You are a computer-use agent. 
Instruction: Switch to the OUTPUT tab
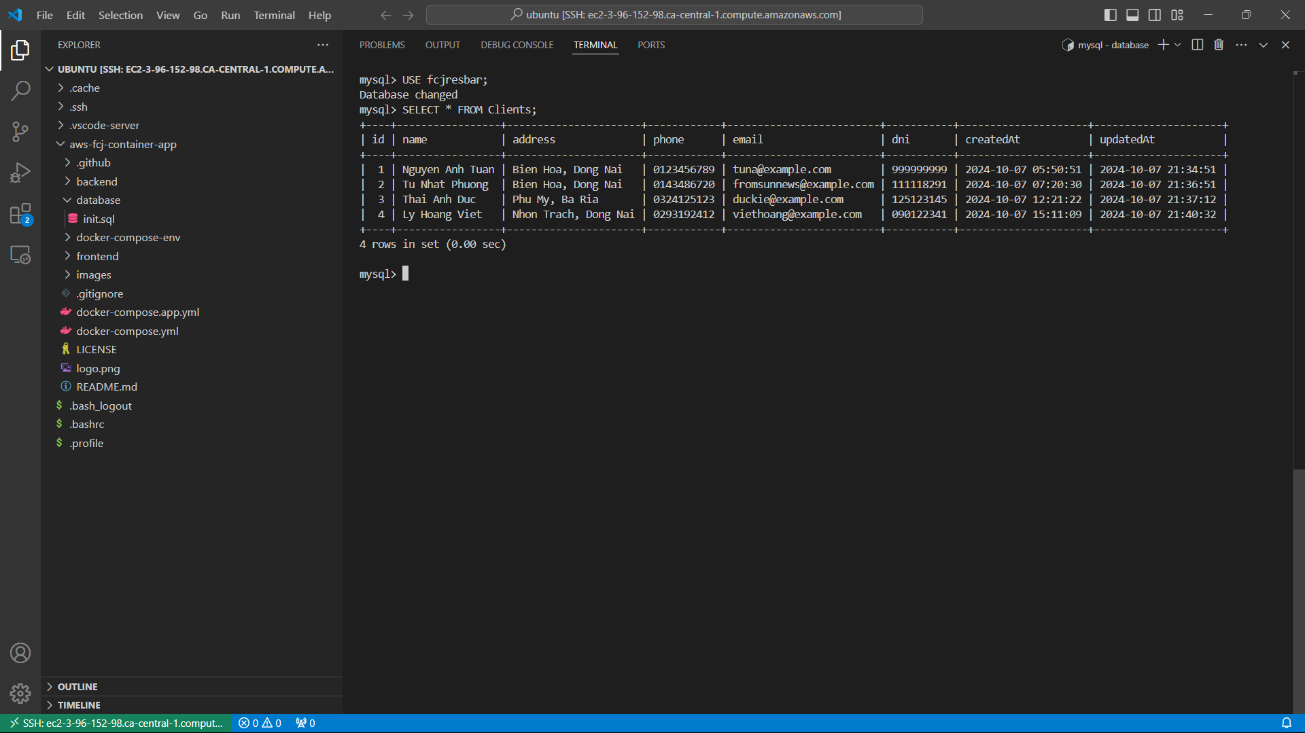442,45
